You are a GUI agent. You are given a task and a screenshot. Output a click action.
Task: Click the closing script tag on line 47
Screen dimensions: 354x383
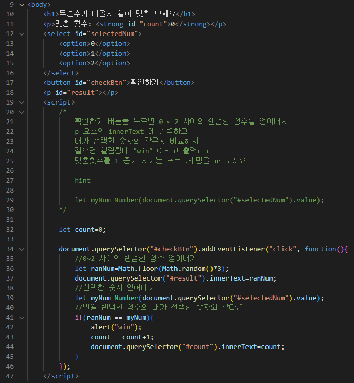tap(61, 376)
